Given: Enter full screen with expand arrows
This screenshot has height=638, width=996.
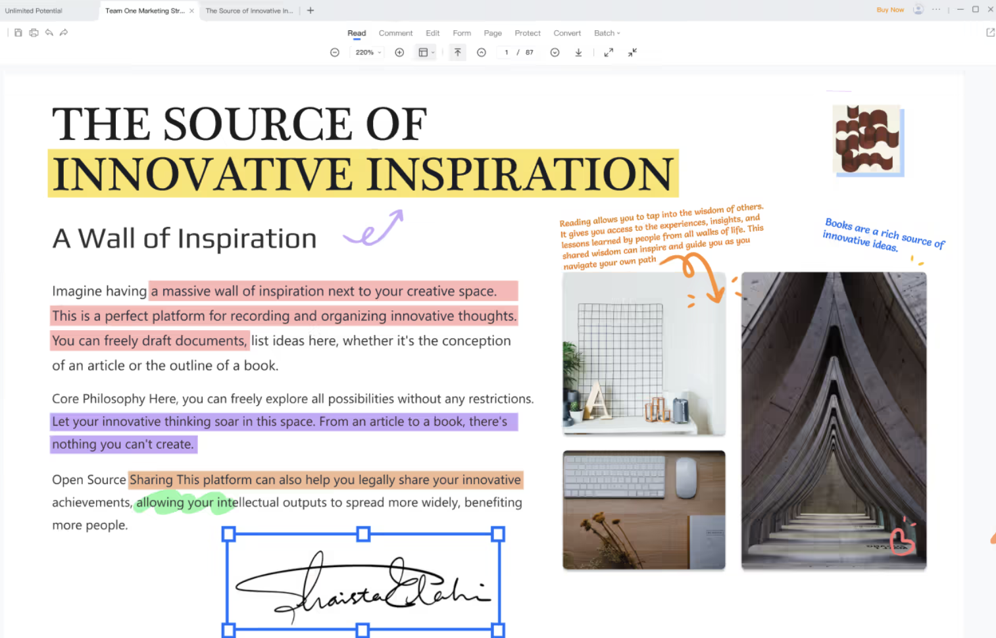Looking at the screenshot, I should (x=609, y=53).
